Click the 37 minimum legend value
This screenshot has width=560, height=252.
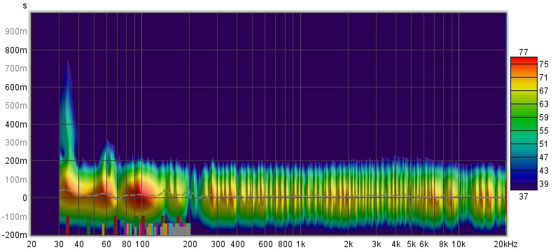[x=523, y=196]
